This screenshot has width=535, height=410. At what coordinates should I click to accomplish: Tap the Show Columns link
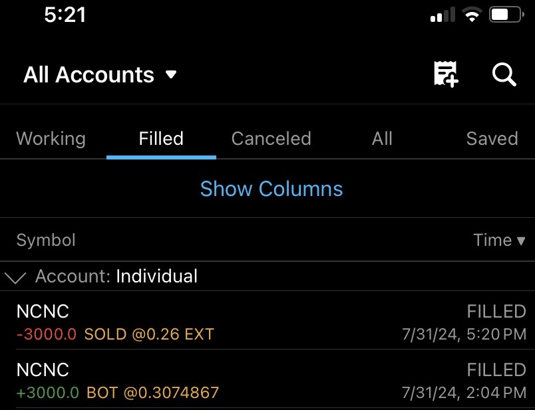[271, 189]
